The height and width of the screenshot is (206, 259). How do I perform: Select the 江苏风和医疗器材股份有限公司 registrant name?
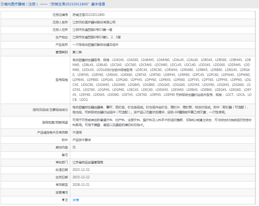point(94,22)
